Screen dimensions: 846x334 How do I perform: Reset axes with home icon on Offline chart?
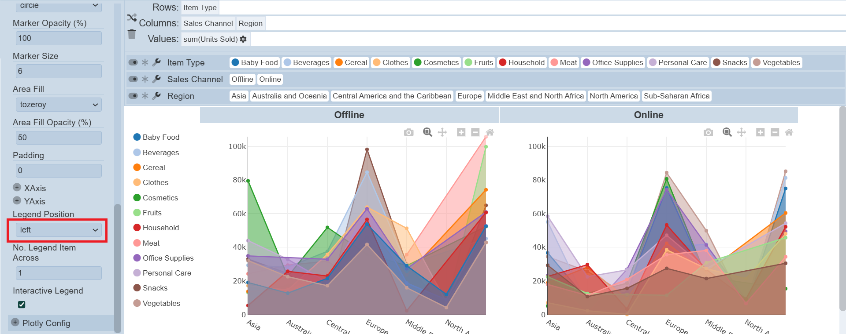(x=490, y=132)
